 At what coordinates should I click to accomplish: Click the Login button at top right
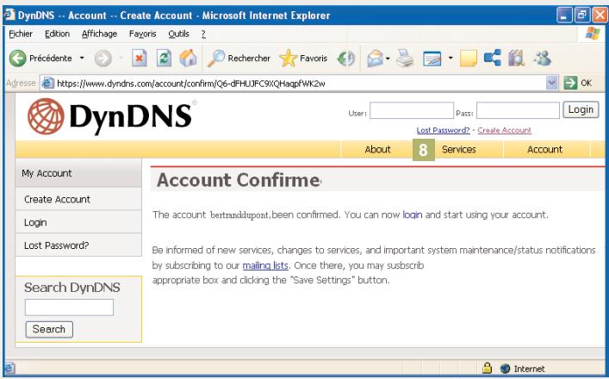click(581, 110)
